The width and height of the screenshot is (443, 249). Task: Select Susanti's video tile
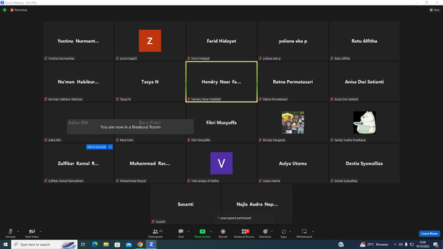pyautogui.click(x=186, y=204)
